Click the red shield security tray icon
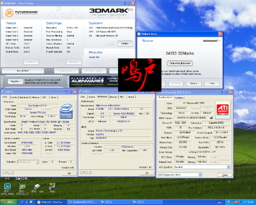Image resolution: width=256 pixels, height=205 pixels. click(x=240, y=202)
